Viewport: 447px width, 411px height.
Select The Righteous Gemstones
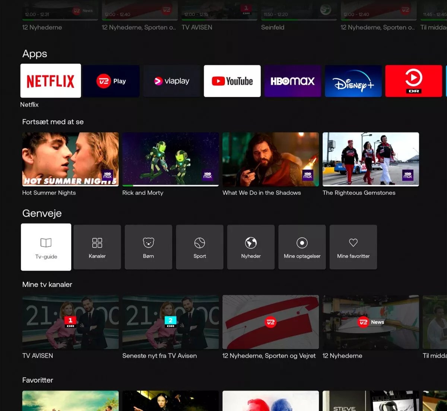(370, 159)
